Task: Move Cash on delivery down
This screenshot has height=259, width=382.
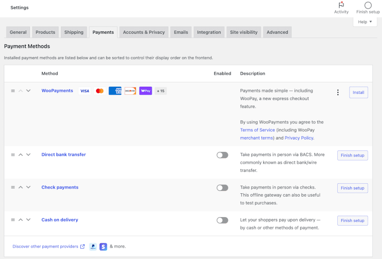Action: point(28,220)
